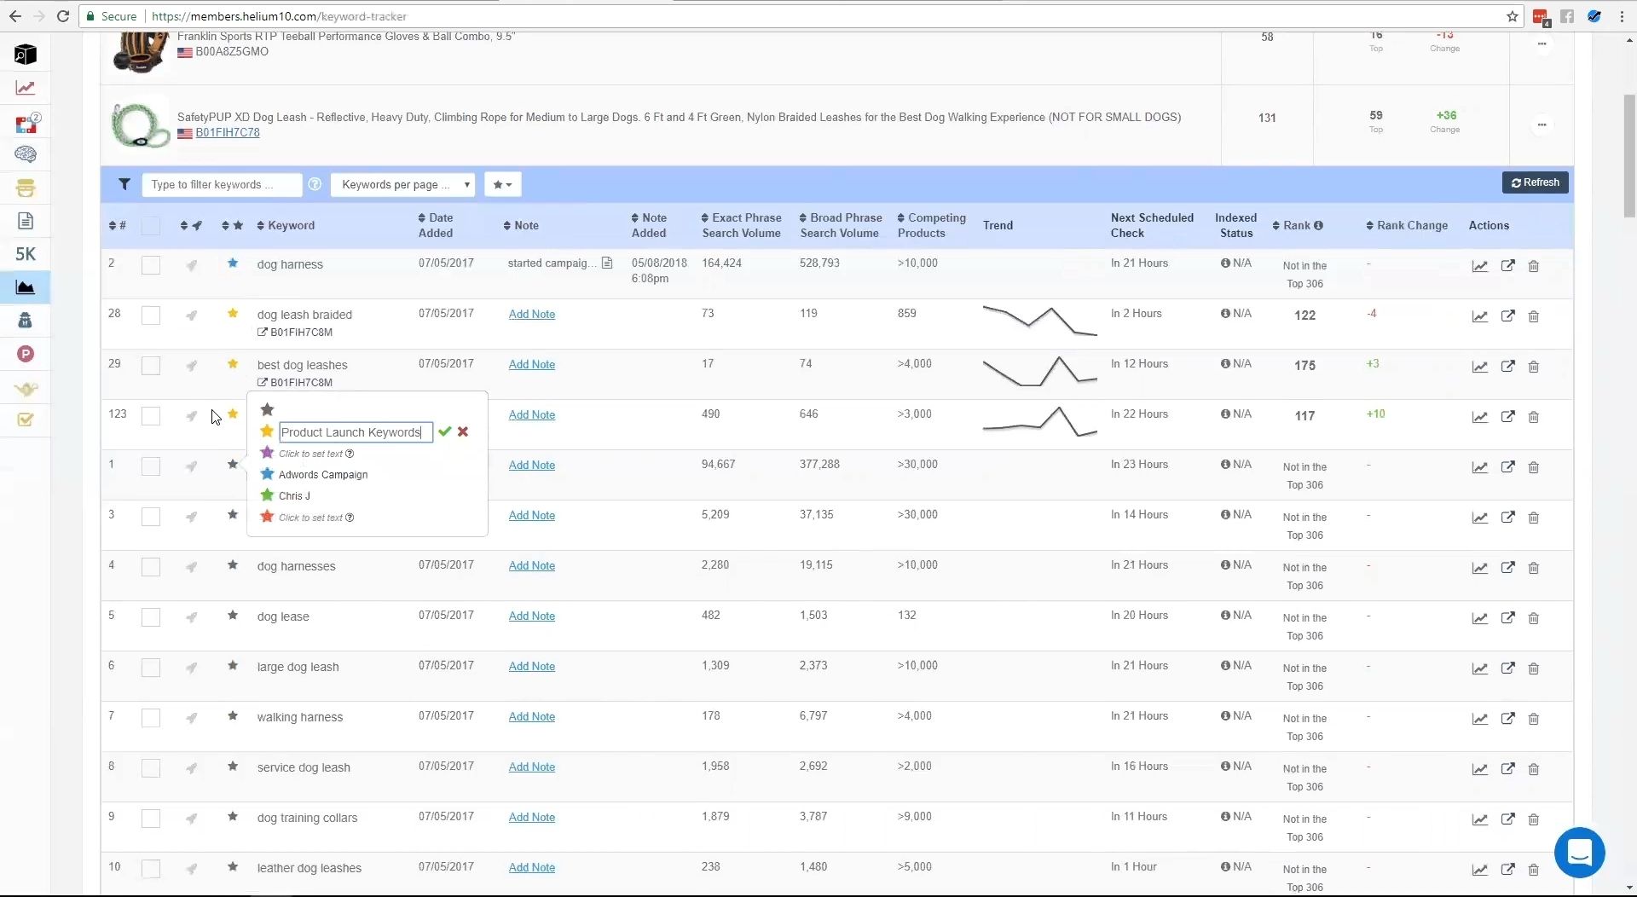The image size is (1637, 897).
Task: Open SafetyPUP product options ellipsis menu
Action: pos(1542,125)
